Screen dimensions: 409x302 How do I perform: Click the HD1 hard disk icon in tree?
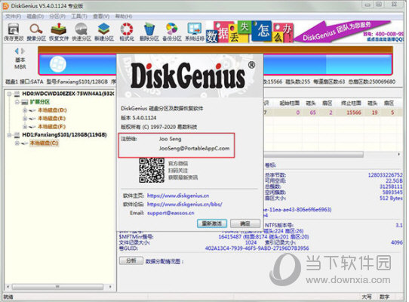(17, 134)
